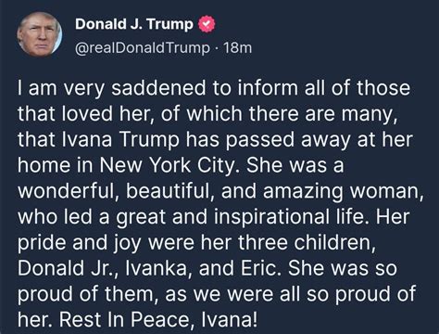Click the word "wonderful" in the post
Screen dimensions: 439x334
coord(66,191)
